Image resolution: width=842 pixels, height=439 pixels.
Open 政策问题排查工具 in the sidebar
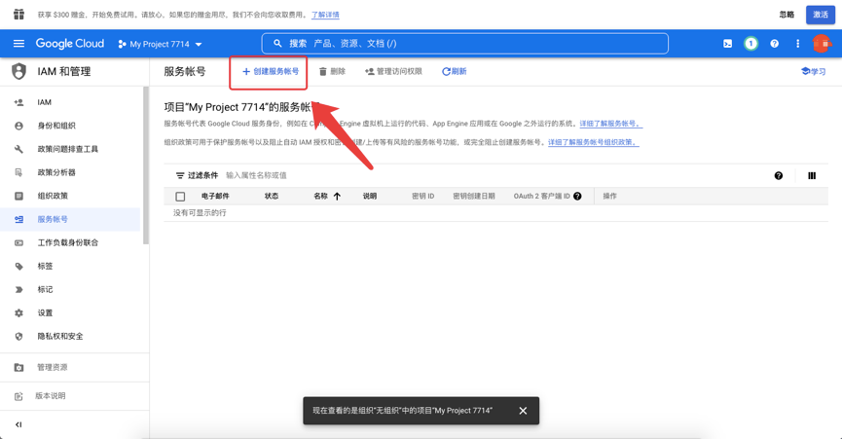click(70, 149)
